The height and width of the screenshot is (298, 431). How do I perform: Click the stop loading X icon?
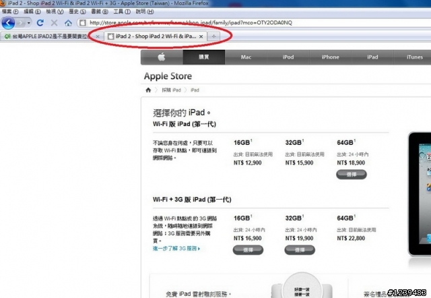click(54, 23)
